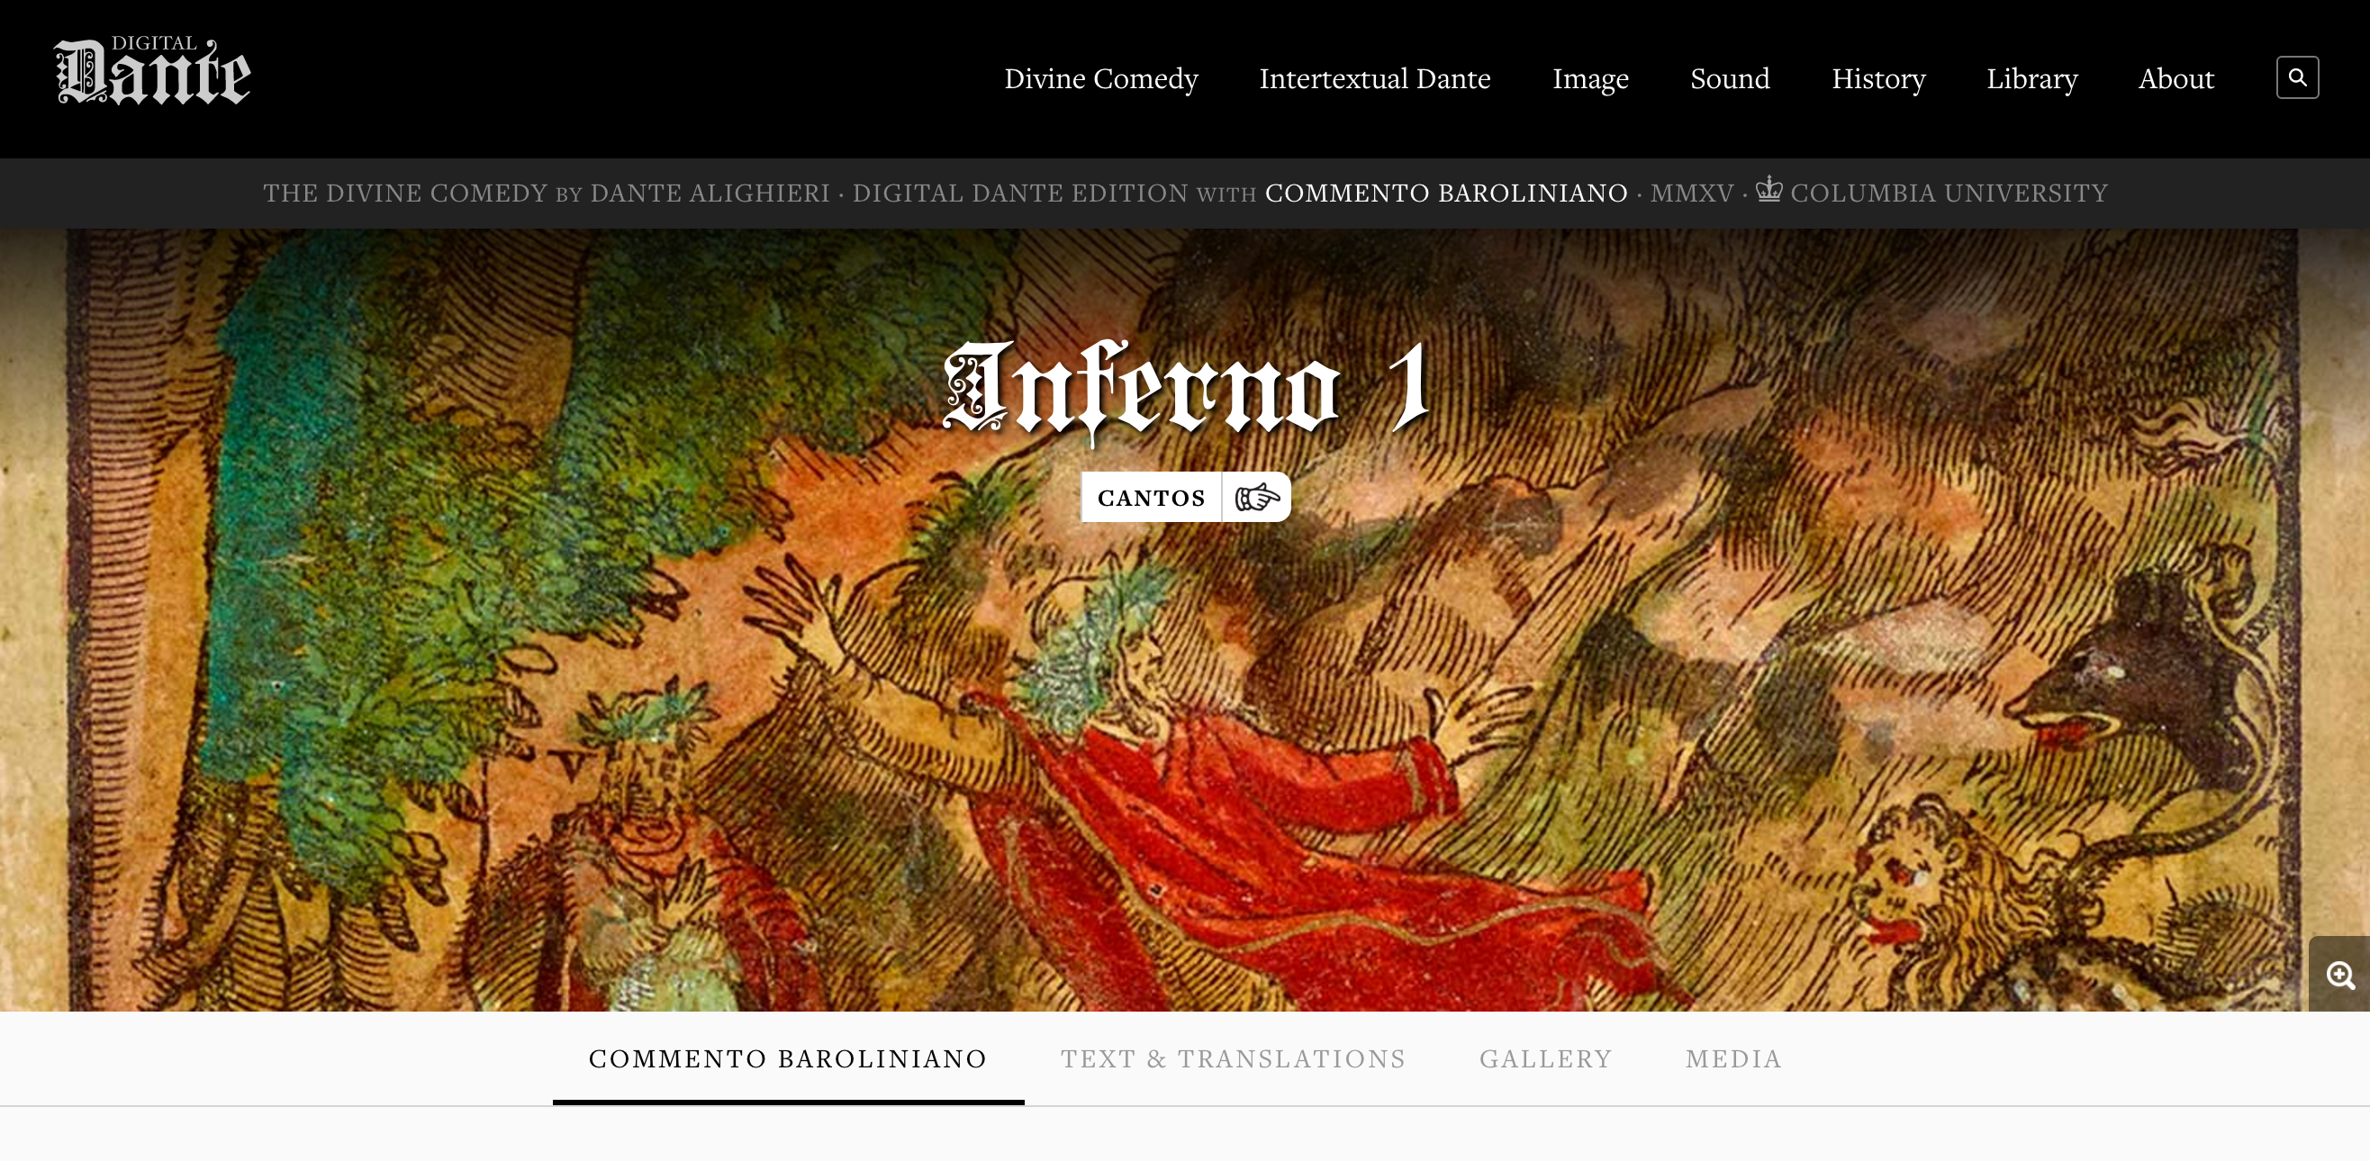Open the Image menu item
This screenshot has height=1161, width=2370.
tap(1590, 79)
